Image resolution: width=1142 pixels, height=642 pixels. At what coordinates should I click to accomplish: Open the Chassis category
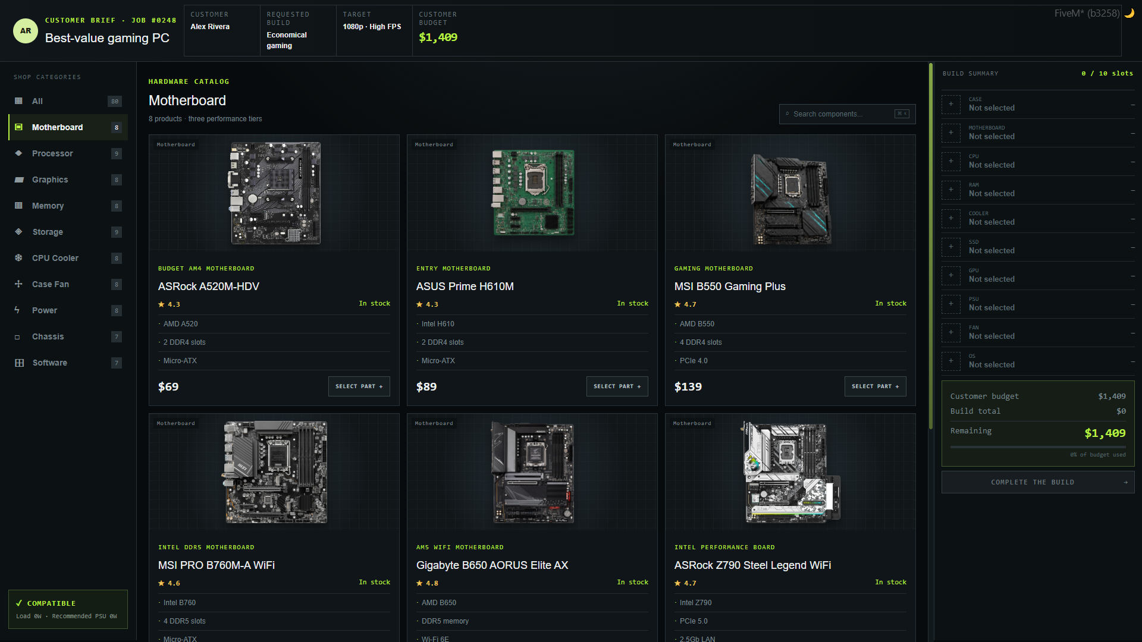click(x=68, y=336)
